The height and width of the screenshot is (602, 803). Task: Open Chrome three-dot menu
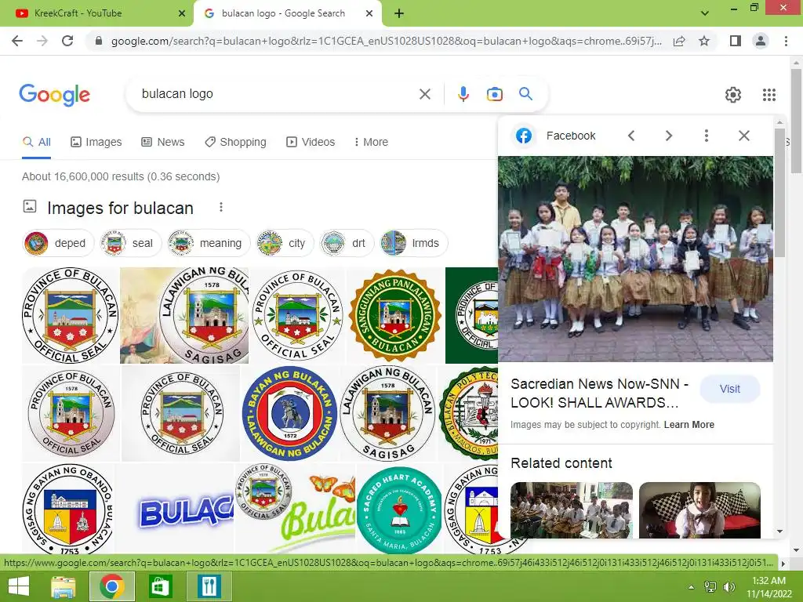786,41
